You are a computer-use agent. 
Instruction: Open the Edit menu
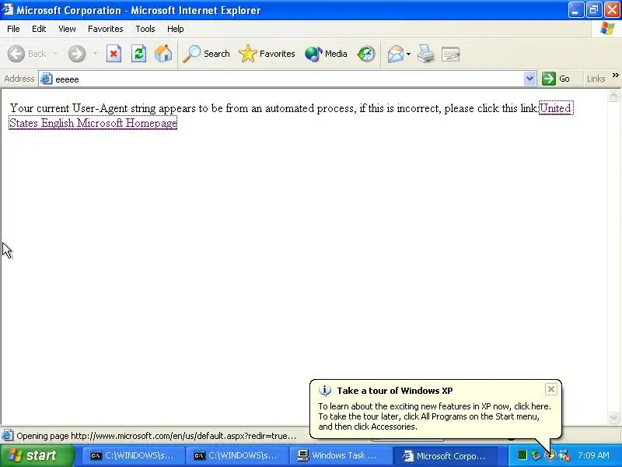pyautogui.click(x=39, y=29)
